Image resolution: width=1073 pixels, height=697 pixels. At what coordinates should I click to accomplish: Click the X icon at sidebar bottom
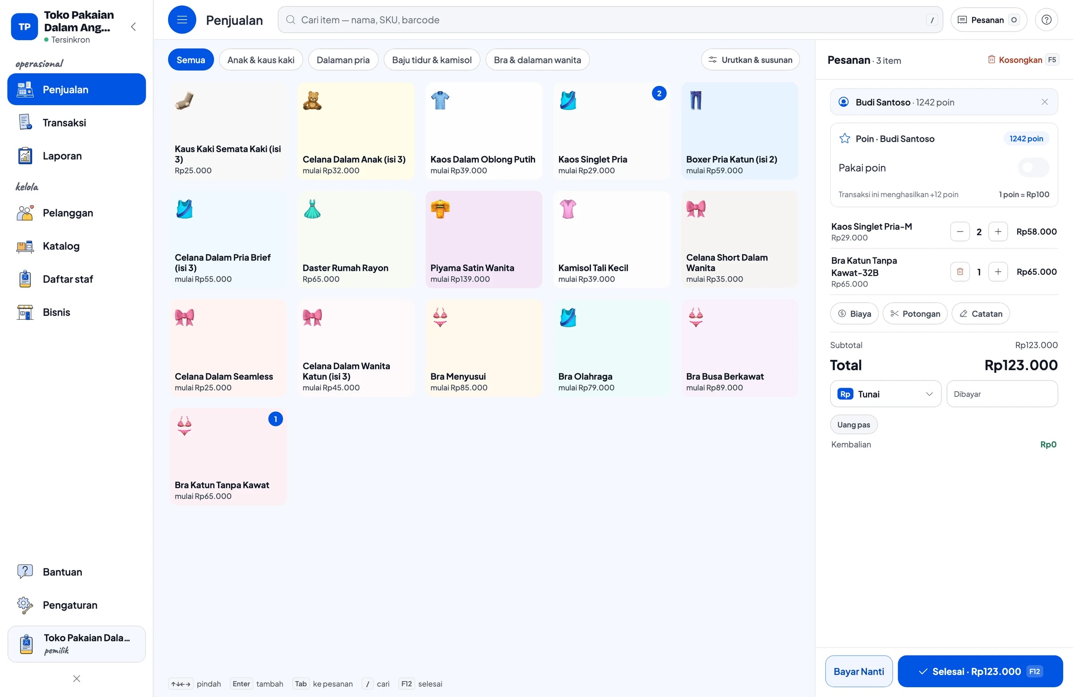pyautogui.click(x=76, y=679)
